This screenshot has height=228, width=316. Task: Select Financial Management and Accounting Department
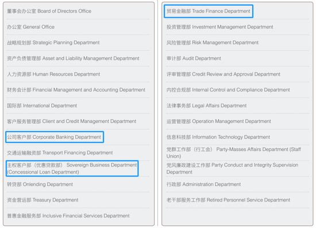76,90
